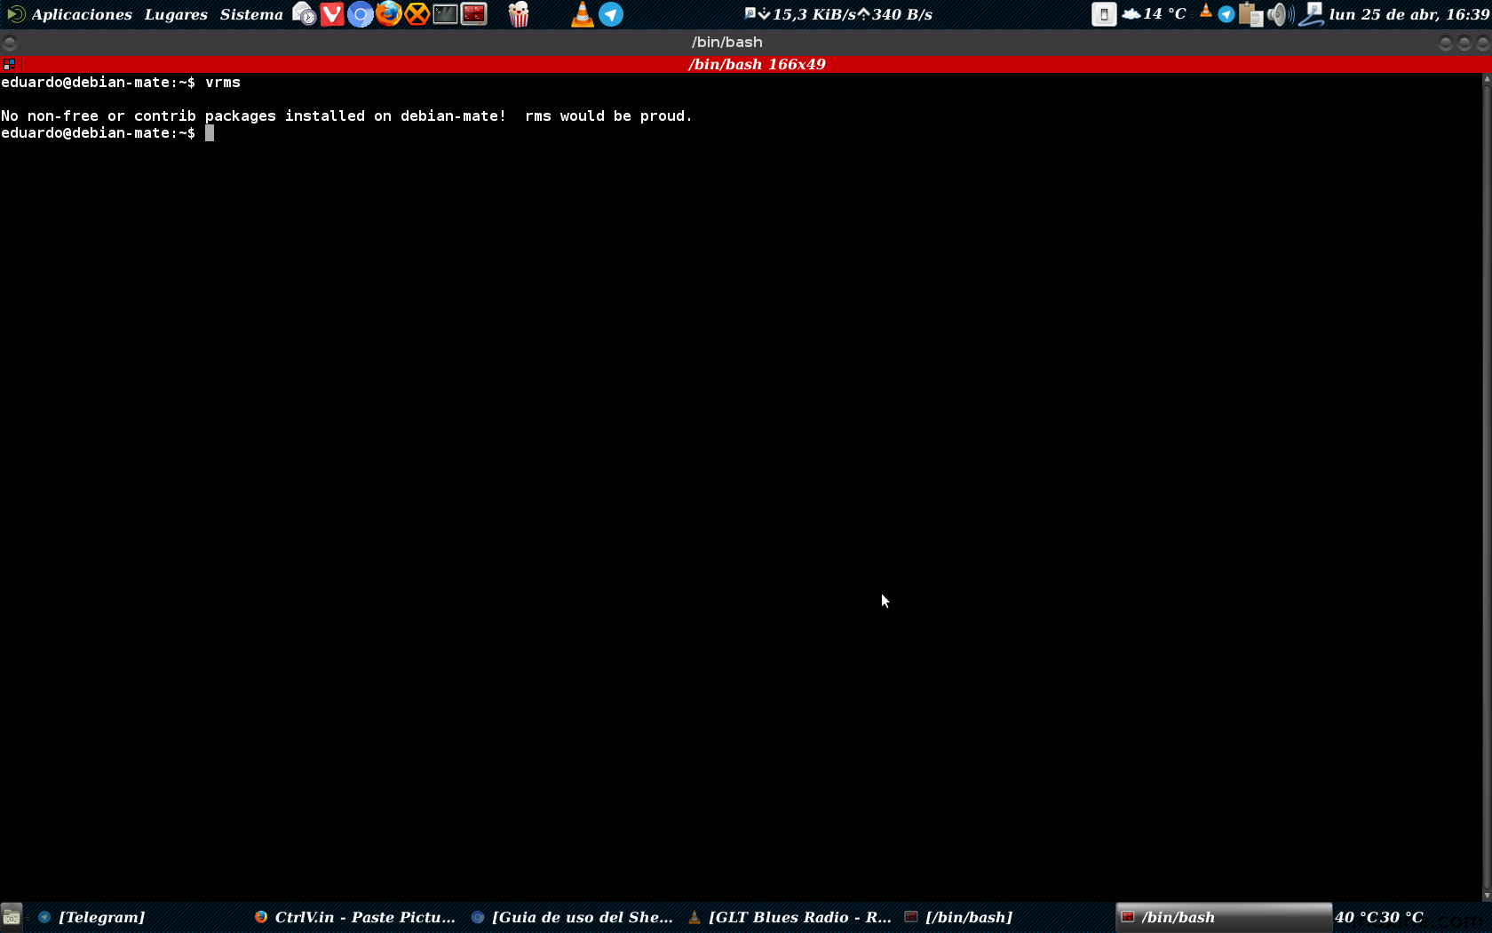The image size is (1492, 933).
Task: Click the VLC tray icon
Action: pyautogui.click(x=1205, y=12)
